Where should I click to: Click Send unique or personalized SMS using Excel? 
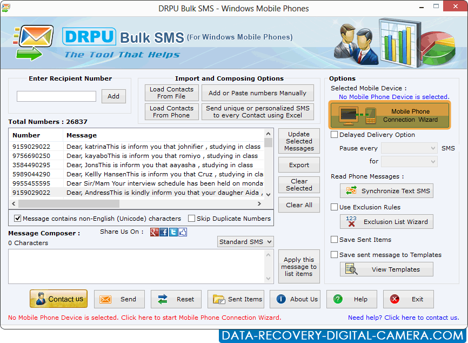click(x=258, y=111)
